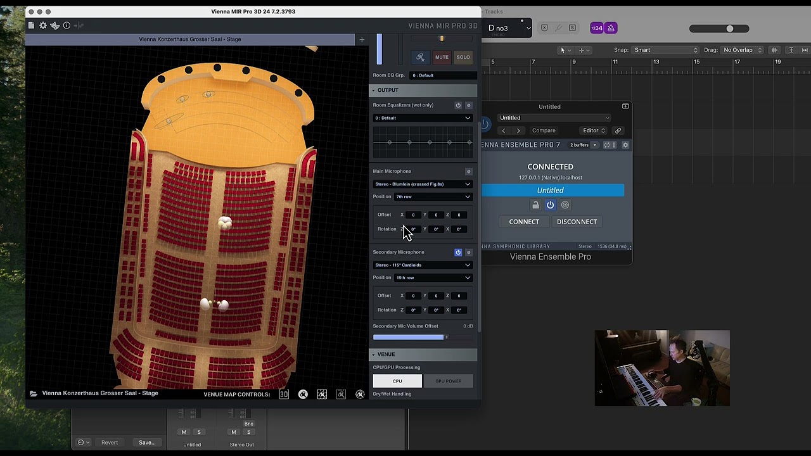Click the CONNECT button
The height and width of the screenshot is (456, 811).
pos(524,222)
